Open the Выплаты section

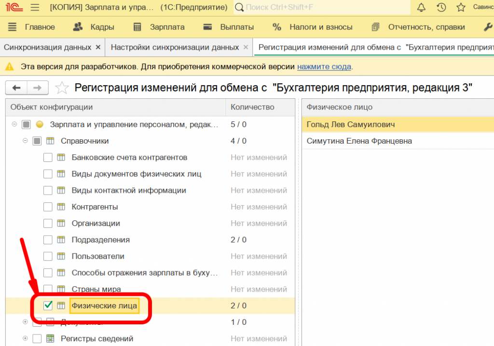[x=237, y=27]
